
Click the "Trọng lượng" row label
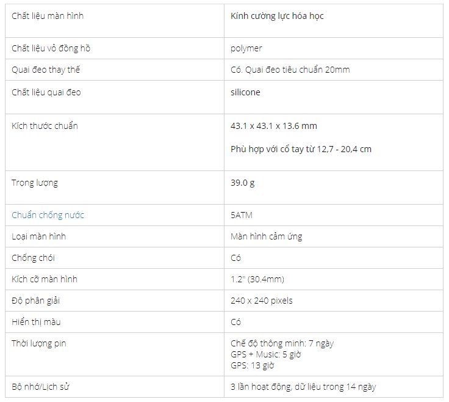click(x=35, y=183)
